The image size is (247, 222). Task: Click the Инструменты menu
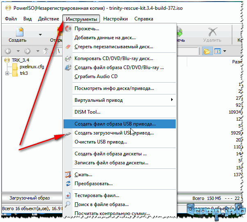point(81,19)
